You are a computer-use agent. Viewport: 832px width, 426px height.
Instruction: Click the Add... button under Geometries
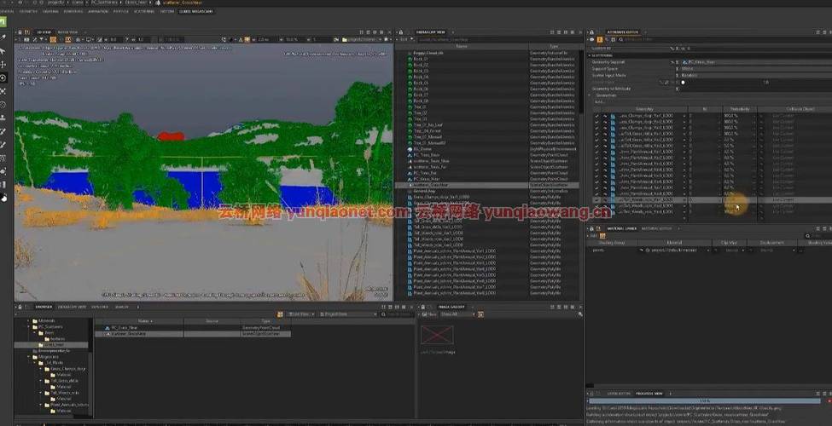pyautogui.click(x=599, y=101)
